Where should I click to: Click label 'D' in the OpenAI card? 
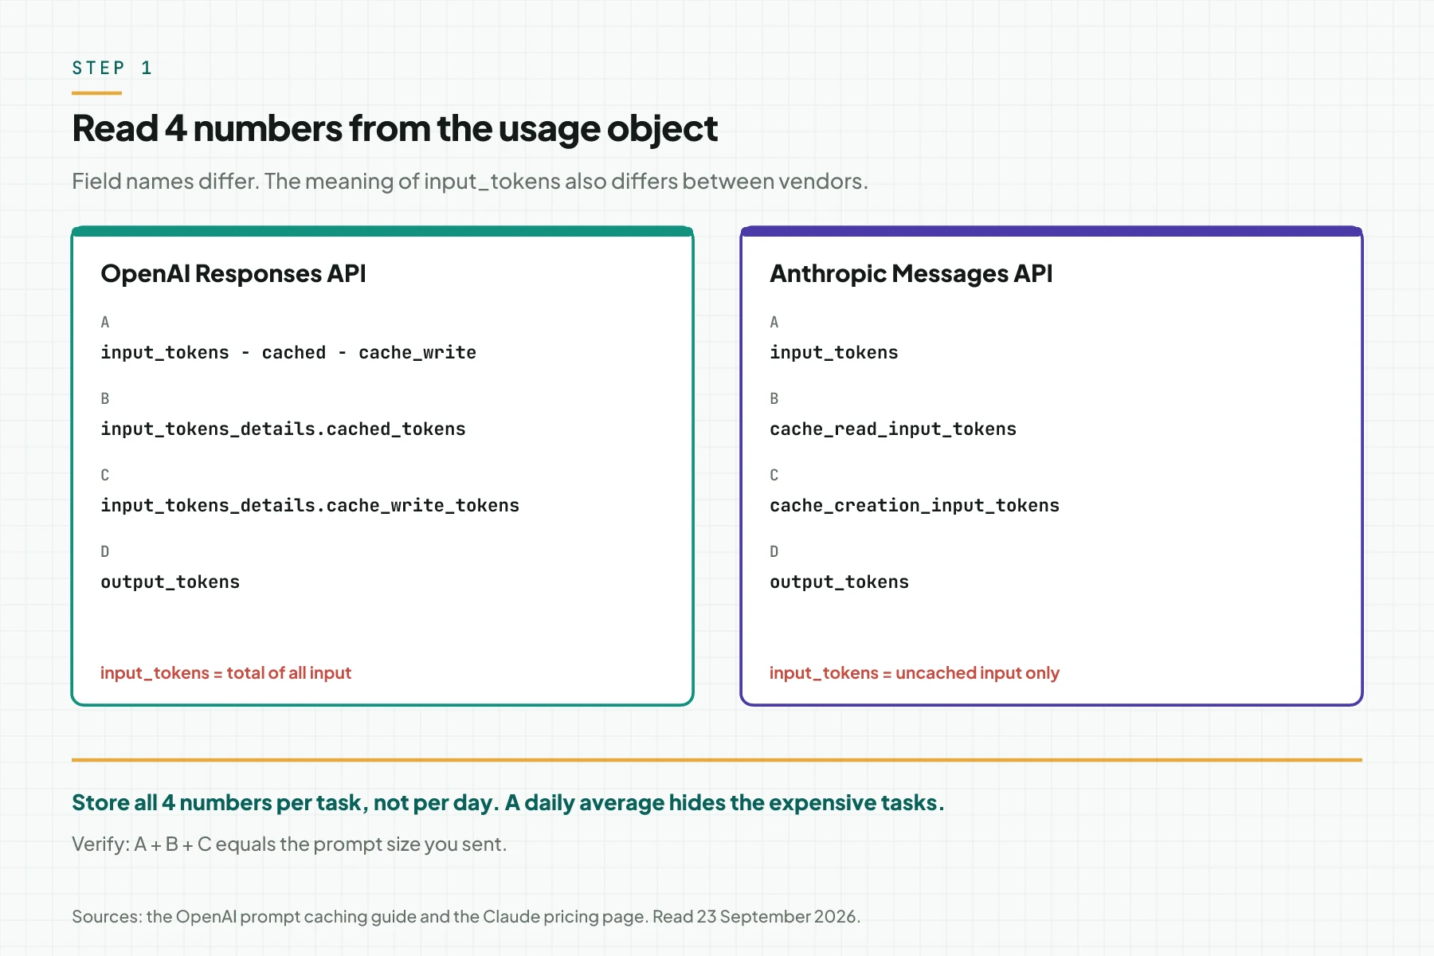[105, 551]
